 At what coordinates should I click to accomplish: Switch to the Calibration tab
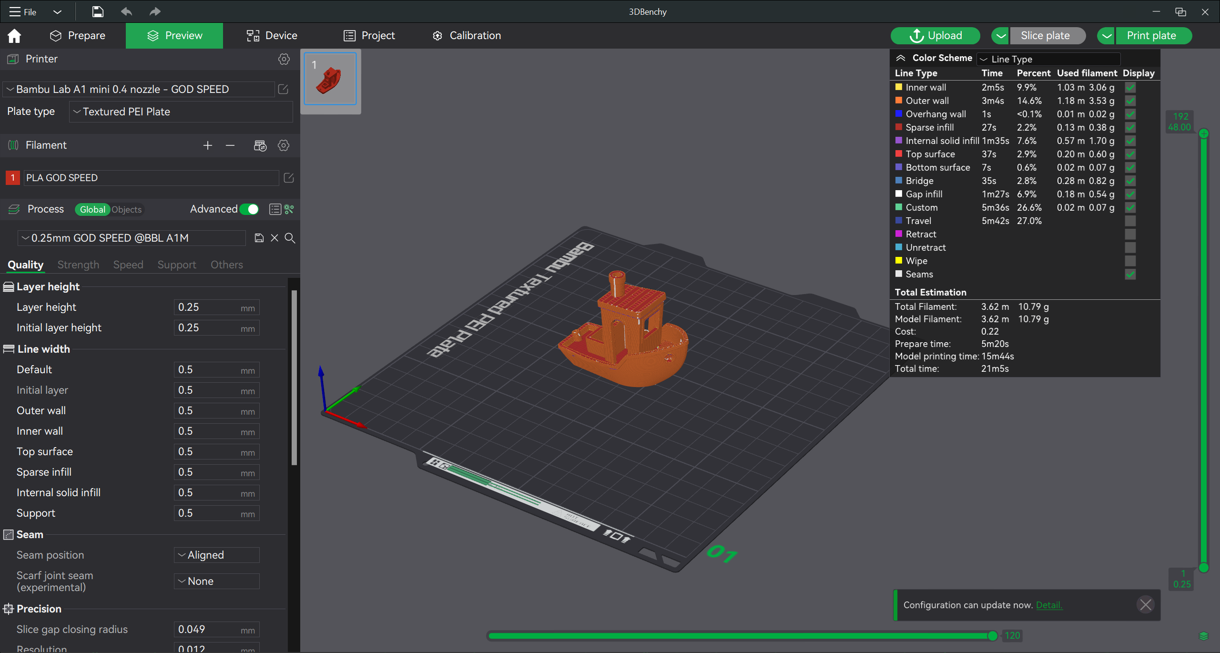point(467,36)
